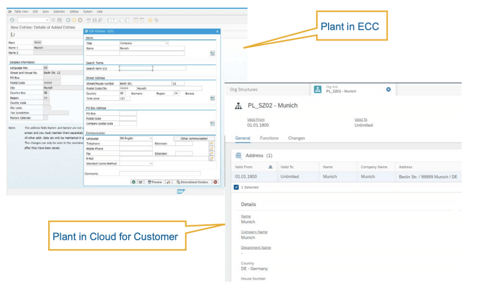
Task: Click the Other communication button
Action: tap(193, 138)
